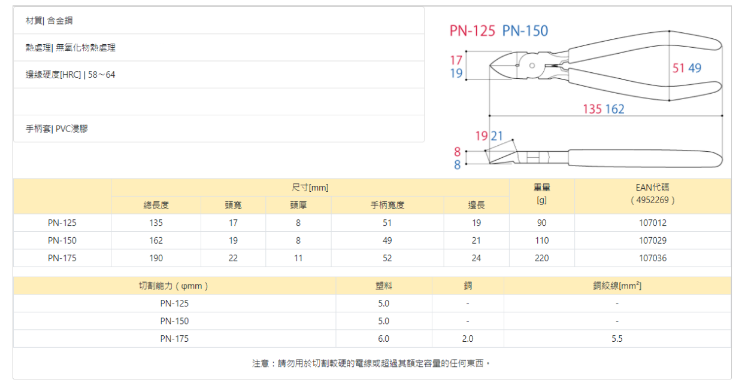This screenshot has height=383, width=751.
Task: Click the side-view pliers diagram at bottom
Action: [x=605, y=158]
